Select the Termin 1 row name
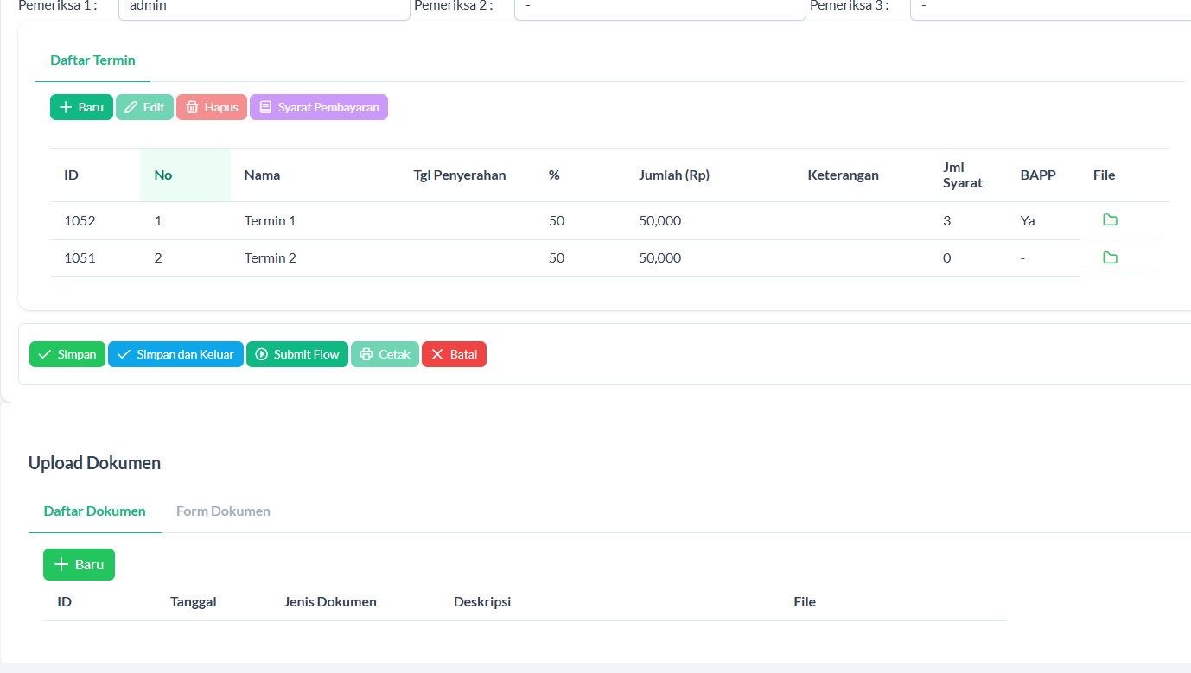The width and height of the screenshot is (1191, 673). 270,221
